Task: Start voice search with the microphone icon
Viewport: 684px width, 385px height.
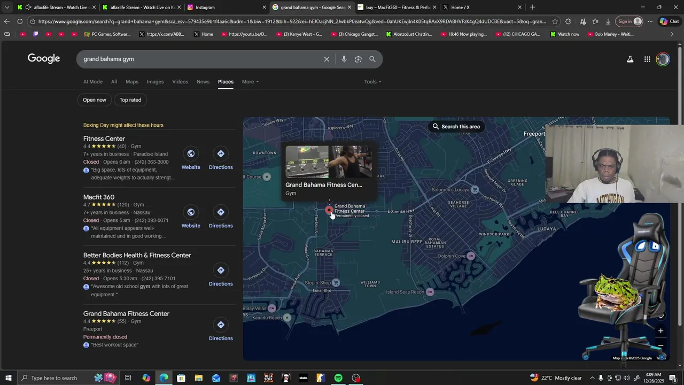Action: (344, 59)
